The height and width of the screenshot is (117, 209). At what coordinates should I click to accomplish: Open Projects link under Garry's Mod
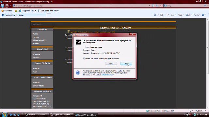tap(36, 54)
